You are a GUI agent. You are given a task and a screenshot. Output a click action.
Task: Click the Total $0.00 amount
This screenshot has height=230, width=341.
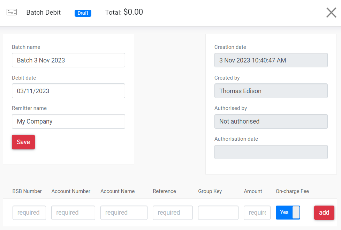133,12
